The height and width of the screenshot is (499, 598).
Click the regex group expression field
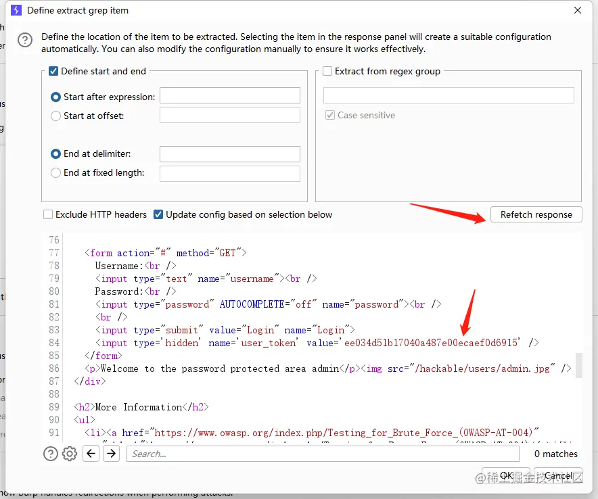pyautogui.click(x=448, y=95)
